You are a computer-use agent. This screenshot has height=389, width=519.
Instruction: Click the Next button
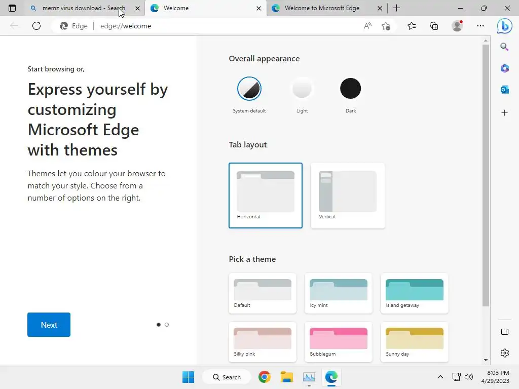pyautogui.click(x=49, y=325)
